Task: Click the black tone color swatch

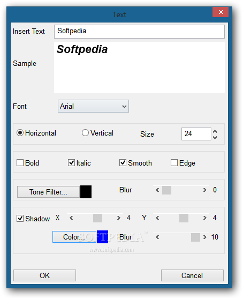Action: (86, 192)
